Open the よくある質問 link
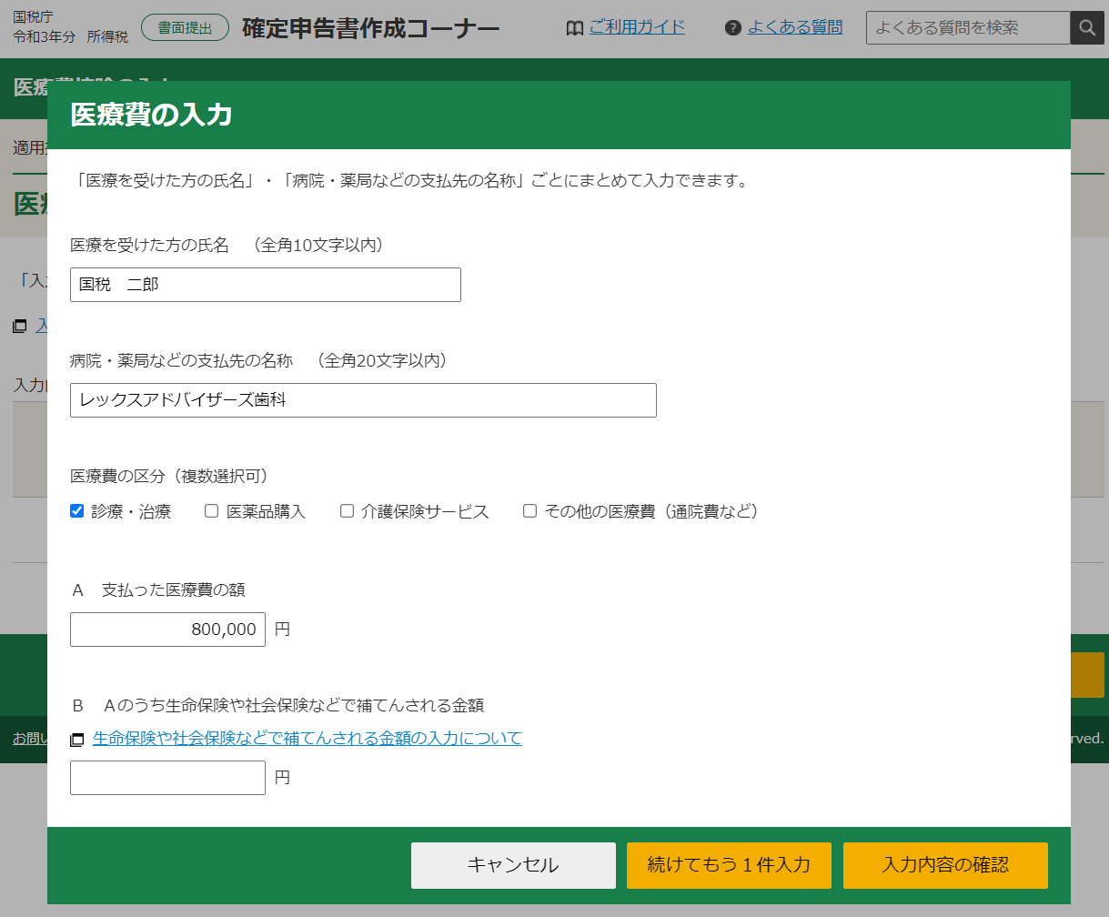The image size is (1109, 917). [794, 27]
